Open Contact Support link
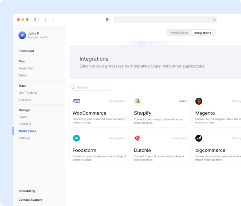Image resolution: width=241 pixels, height=206 pixels. point(30,200)
